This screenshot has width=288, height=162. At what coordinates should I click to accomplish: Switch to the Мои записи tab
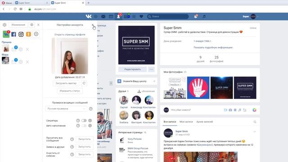[186, 121]
